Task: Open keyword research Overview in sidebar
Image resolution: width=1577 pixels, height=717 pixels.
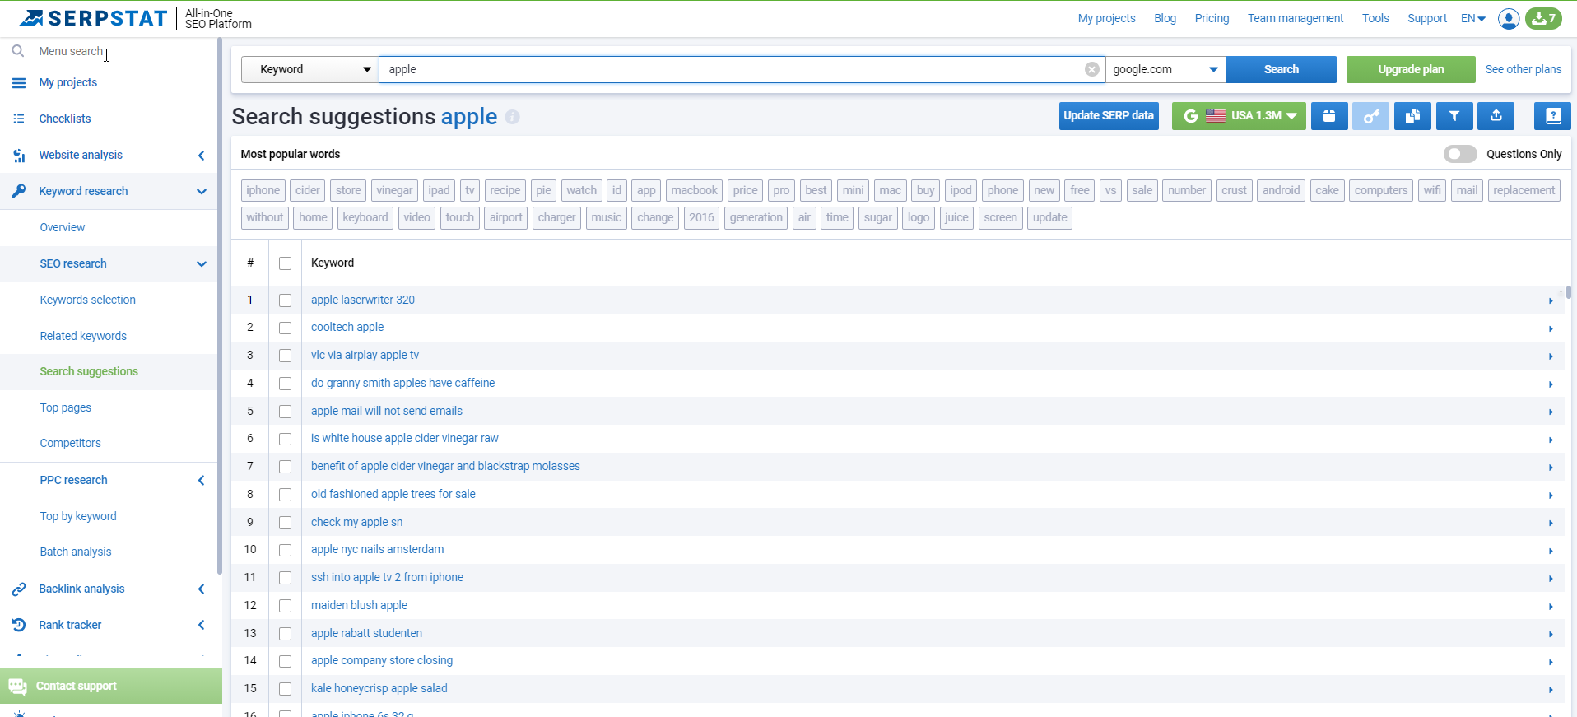Action: (x=63, y=227)
